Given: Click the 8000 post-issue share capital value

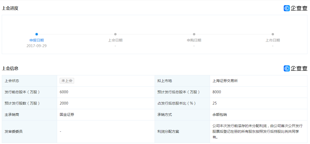Looking at the screenshot, I should [217, 92].
